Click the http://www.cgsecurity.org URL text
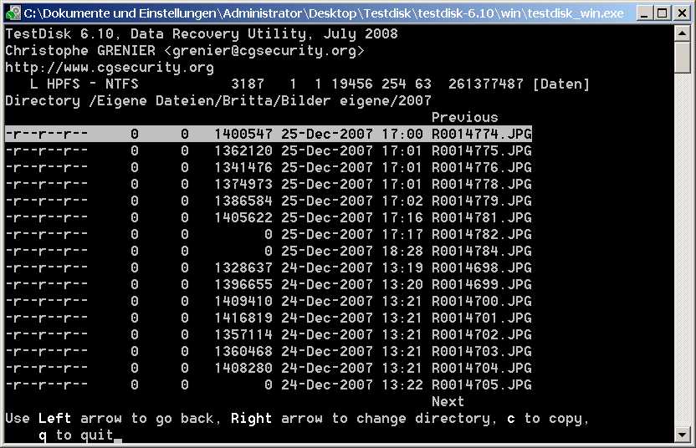696x448 pixels. click(110, 68)
